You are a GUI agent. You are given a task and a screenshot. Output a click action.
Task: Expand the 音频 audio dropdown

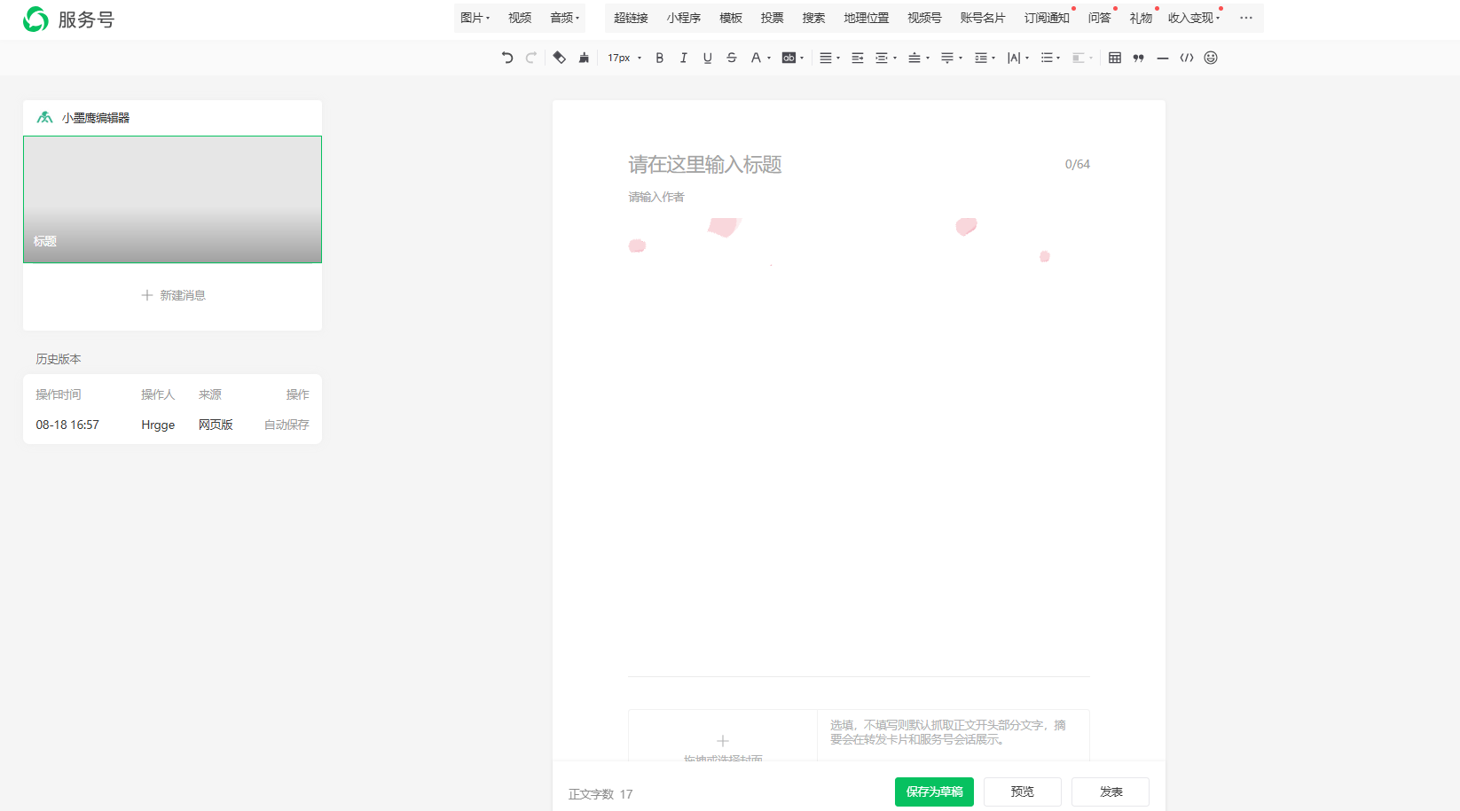[564, 18]
